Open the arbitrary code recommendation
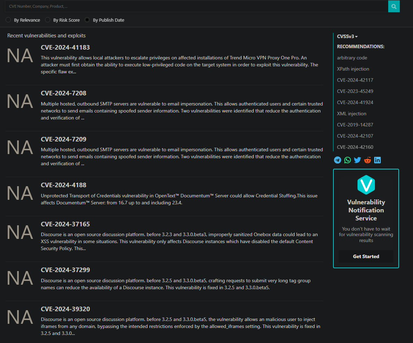The image size is (413, 343). click(x=352, y=58)
